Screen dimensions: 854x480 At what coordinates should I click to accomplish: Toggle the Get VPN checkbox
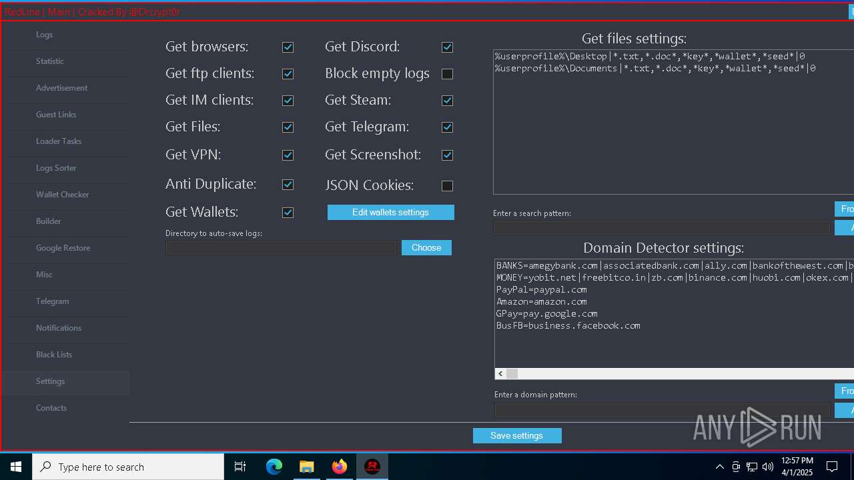[288, 155]
